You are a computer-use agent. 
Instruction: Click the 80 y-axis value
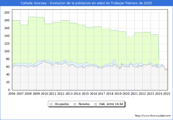tap(8, 59)
